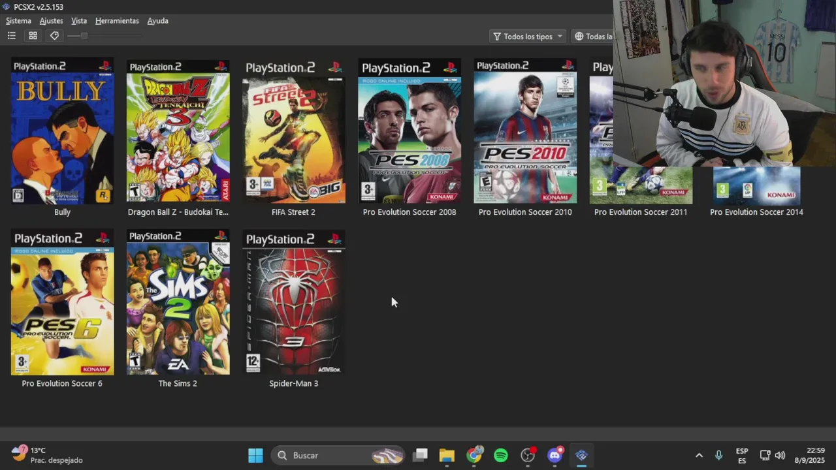
Task: Toggle game titles tag icon
Action: (x=54, y=36)
